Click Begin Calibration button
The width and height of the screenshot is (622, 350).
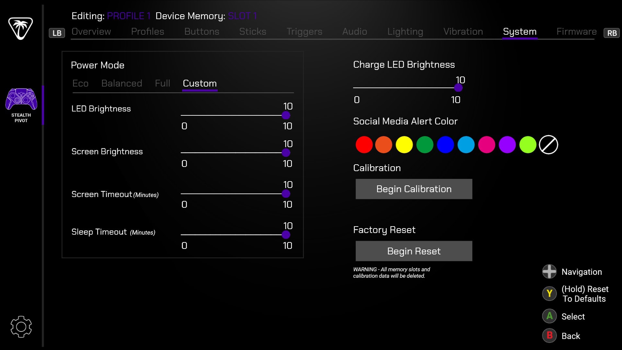pos(414,189)
